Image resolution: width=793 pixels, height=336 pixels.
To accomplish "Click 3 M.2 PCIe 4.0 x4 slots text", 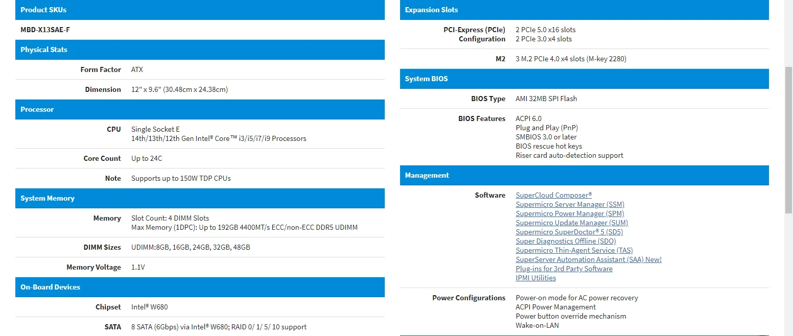I will coord(571,59).
